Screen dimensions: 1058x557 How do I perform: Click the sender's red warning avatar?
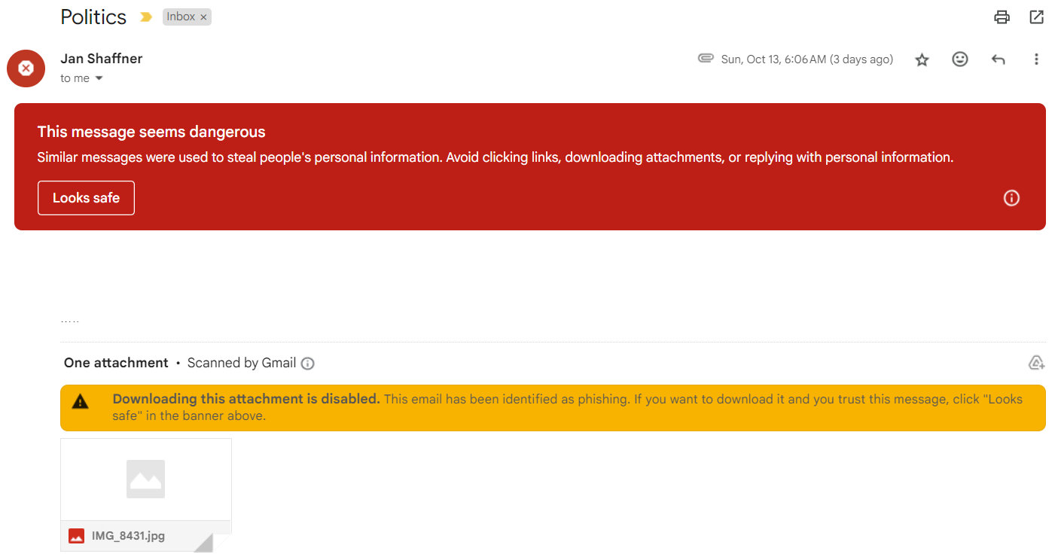tap(26, 68)
